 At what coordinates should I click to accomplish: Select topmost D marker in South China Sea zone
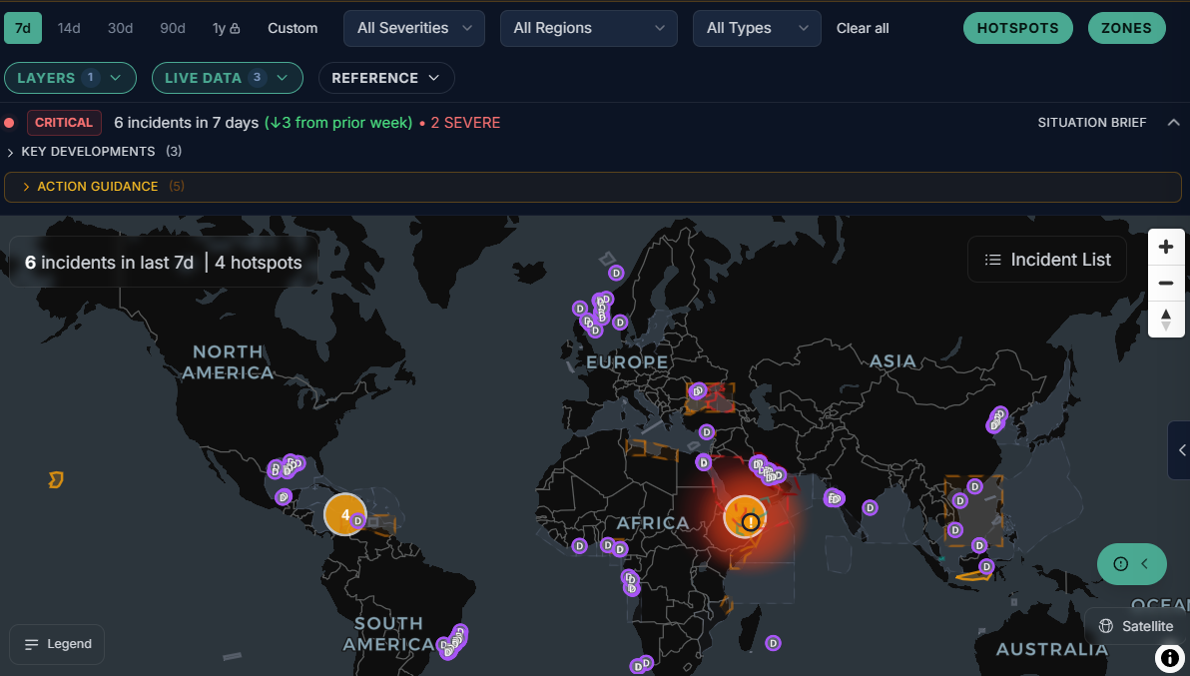click(x=974, y=486)
